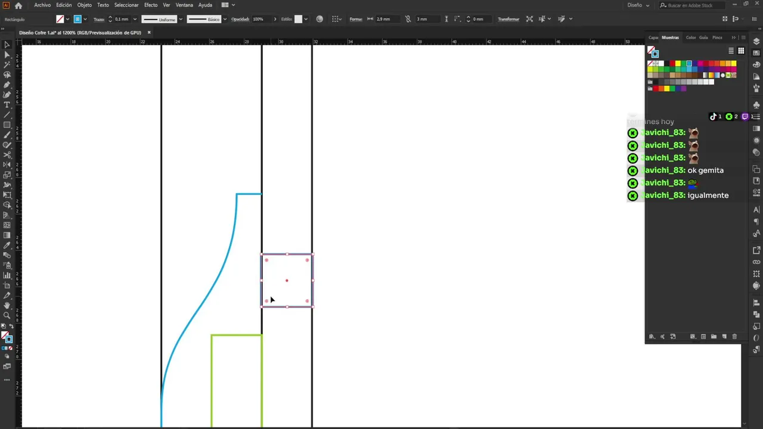Click the Delete Swatch trash icon
Viewport: 763px width, 429px height.
pos(734,337)
